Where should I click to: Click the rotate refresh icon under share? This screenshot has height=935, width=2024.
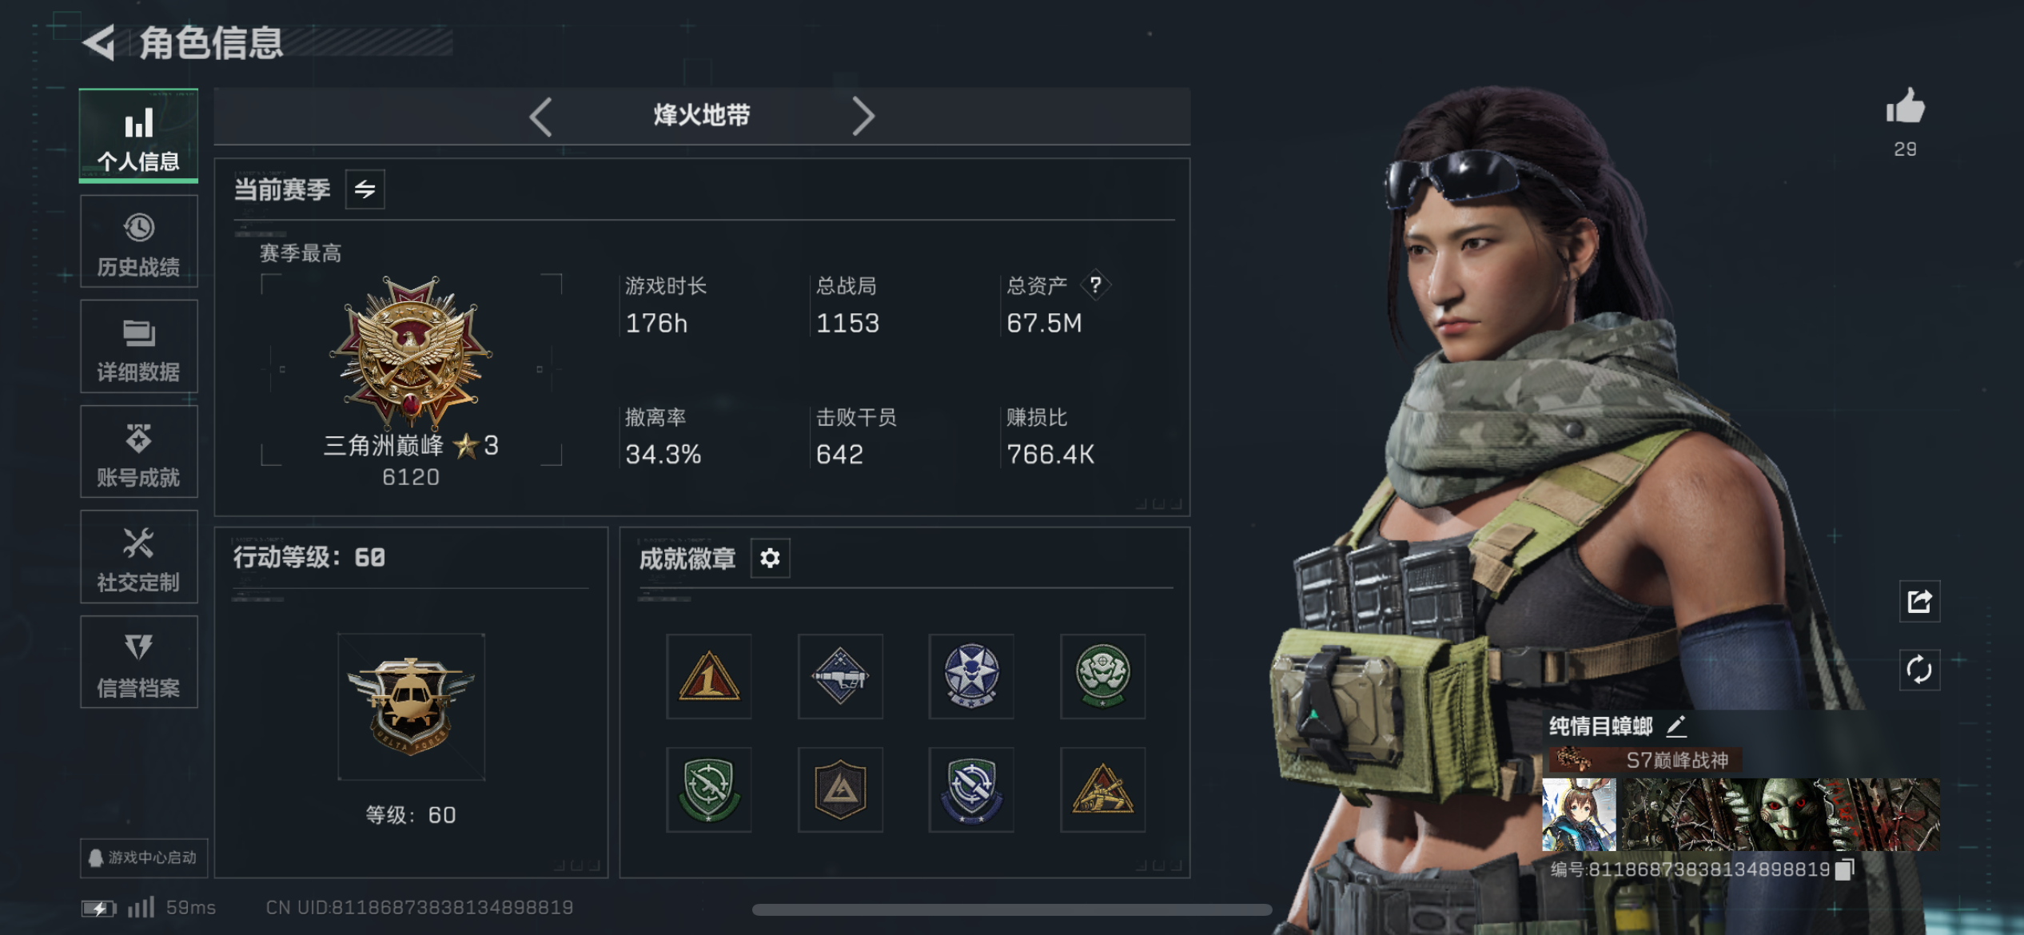(x=1919, y=670)
